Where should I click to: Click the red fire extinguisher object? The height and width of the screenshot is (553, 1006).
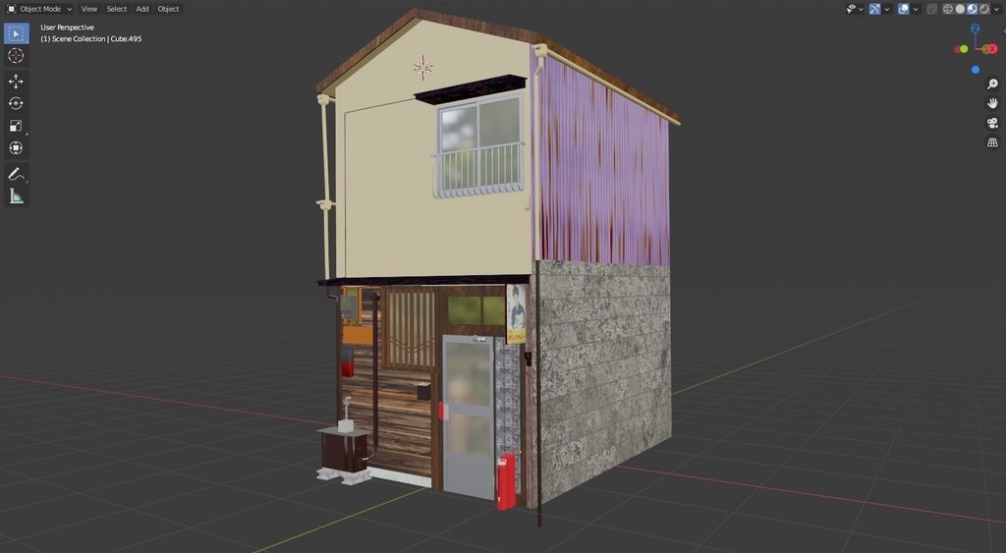(x=506, y=482)
